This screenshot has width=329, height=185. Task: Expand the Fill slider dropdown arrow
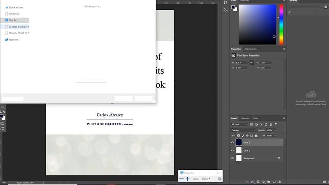pos(275,136)
